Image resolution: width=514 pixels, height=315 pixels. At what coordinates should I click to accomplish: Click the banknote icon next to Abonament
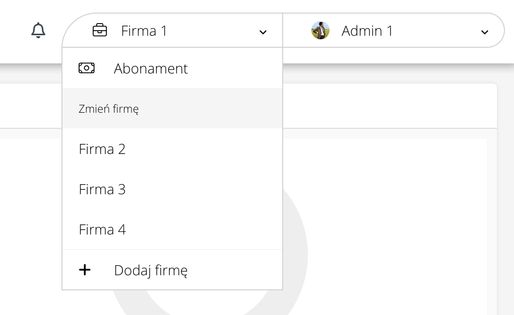(87, 68)
